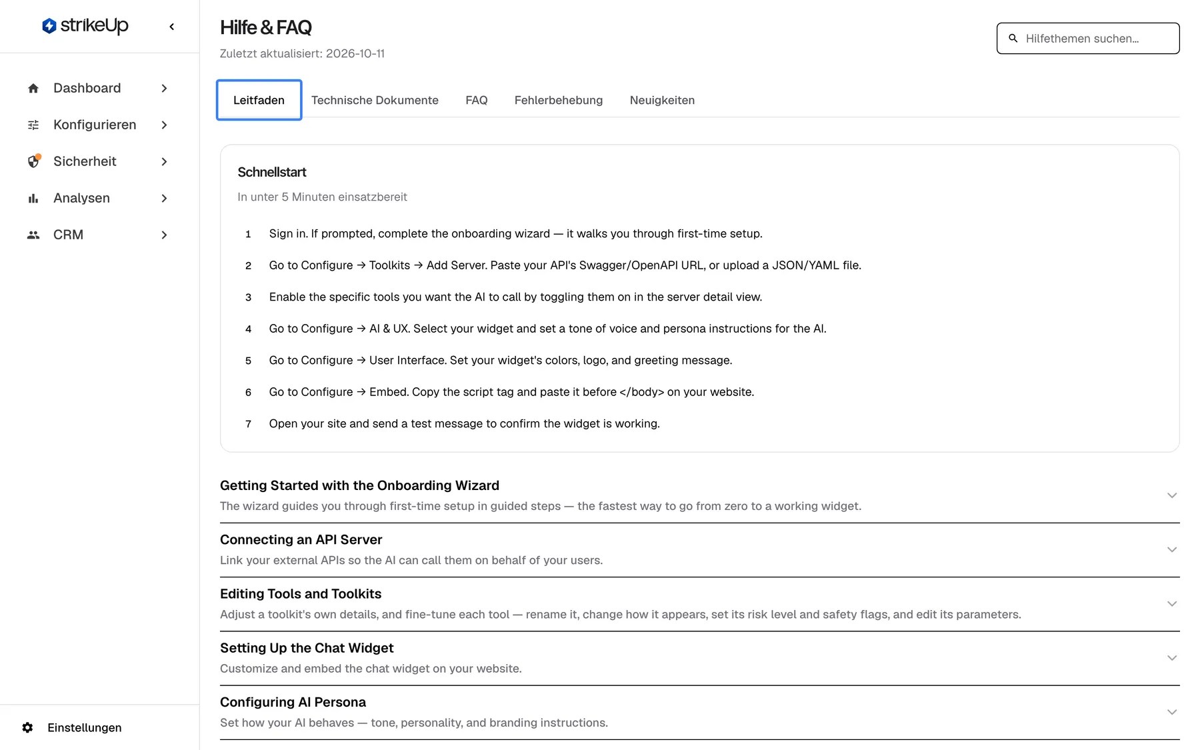Open the Konfigurieren menu label

point(95,125)
